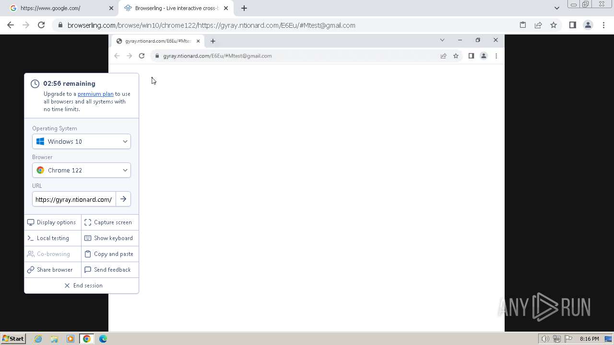614x345 pixels.
Task: Expand the tab search chevron in the outer browser
Action: (x=556, y=8)
